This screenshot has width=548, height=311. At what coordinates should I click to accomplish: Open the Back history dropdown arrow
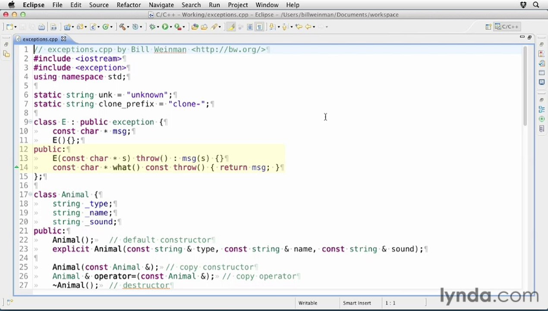click(314, 27)
